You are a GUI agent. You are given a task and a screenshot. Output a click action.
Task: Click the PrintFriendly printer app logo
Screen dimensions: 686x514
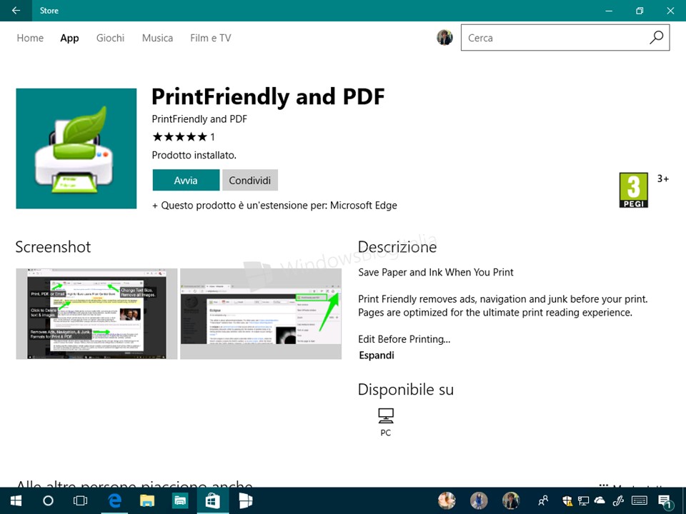pyautogui.click(x=76, y=148)
